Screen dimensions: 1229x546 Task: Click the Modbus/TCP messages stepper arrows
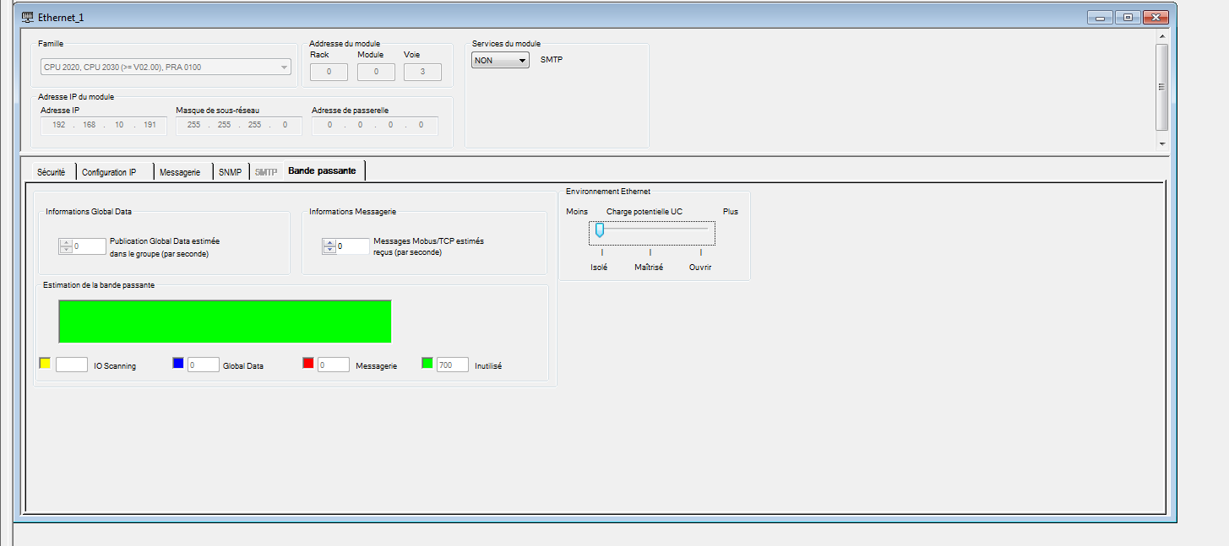click(x=329, y=246)
